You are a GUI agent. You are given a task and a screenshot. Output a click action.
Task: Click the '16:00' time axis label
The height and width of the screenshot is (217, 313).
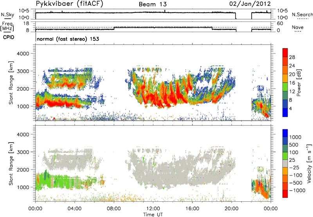[192, 209]
